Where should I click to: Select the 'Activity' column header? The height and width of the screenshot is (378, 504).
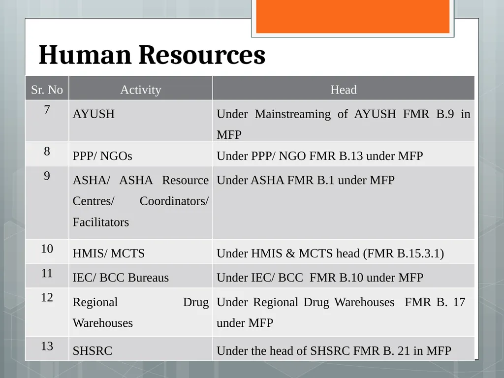coord(141,88)
